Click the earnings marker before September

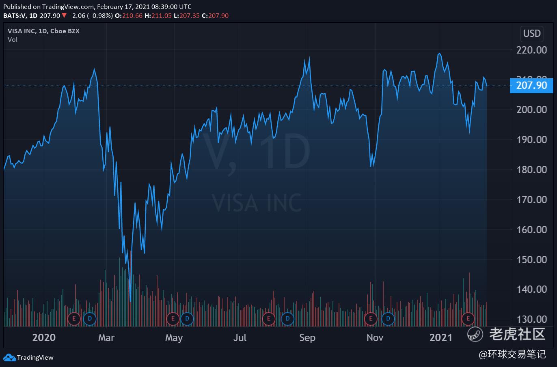point(268,319)
